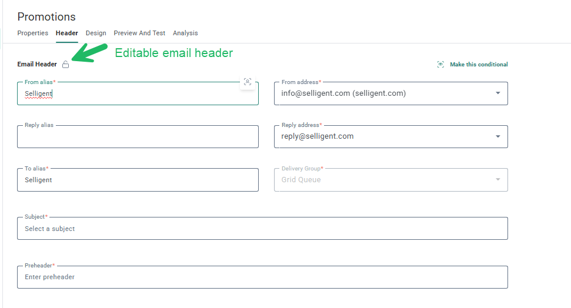Screen dimensions: 571x308
Task: Click the To alias input field
Action: [x=138, y=180]
